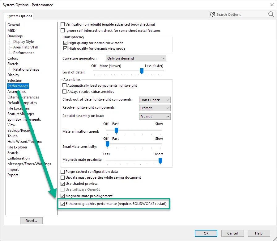Open Hole Wizard/Toolbox category
This screenshot has height=241, width=277.
point(24,142)
